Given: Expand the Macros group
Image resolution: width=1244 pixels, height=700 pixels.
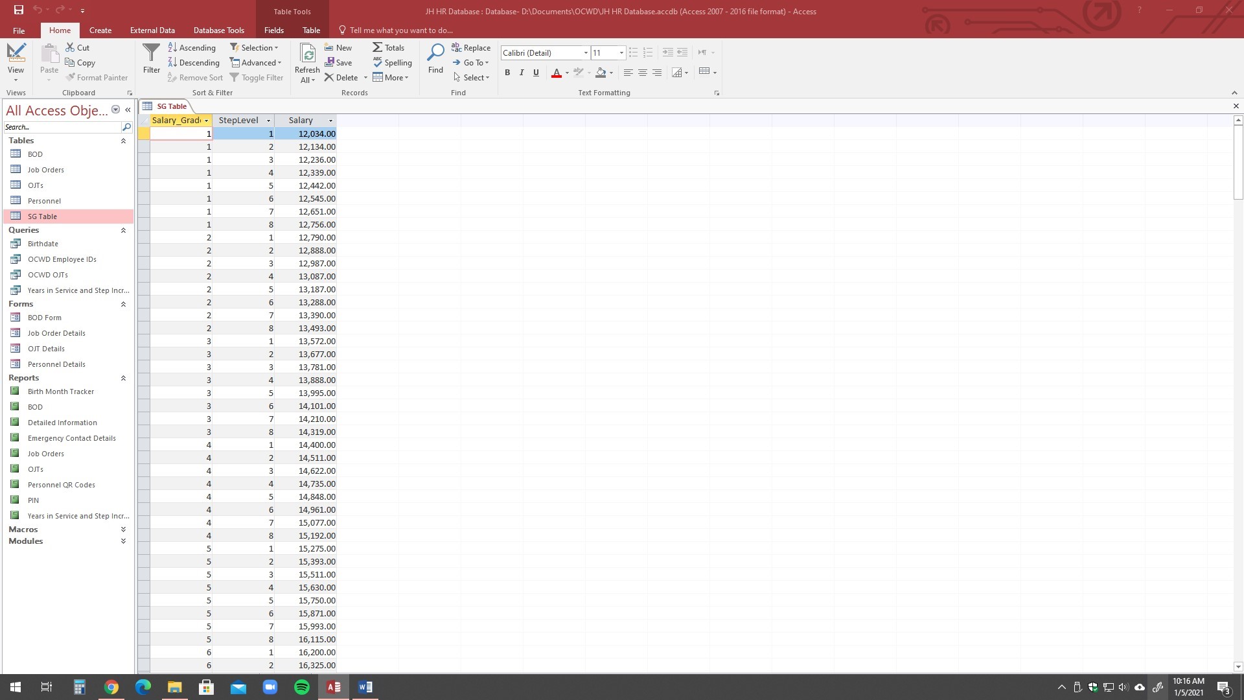Looking at the screenshot, I should [x=123, y=530].
